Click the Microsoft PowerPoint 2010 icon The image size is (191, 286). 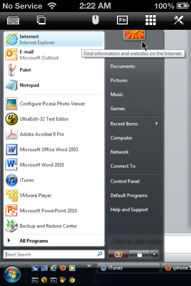point(12,211)
